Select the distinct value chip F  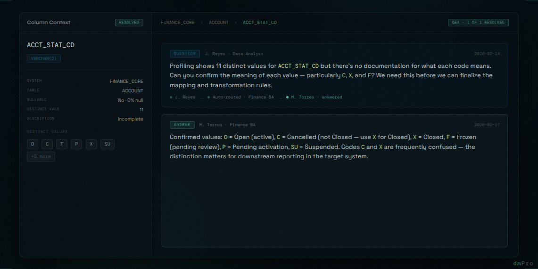click(x=62, y=144)
